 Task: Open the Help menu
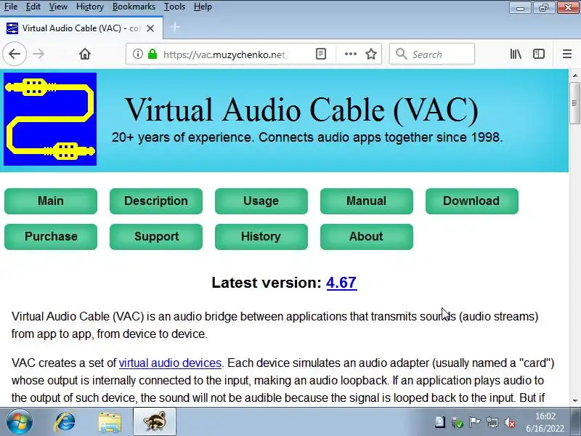point(203,7)
